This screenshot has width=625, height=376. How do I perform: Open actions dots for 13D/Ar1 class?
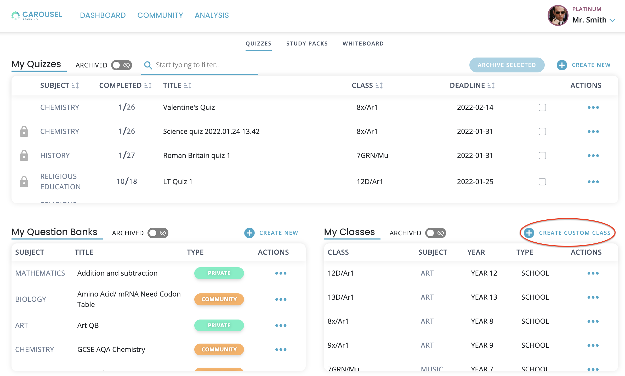point(593,297)
